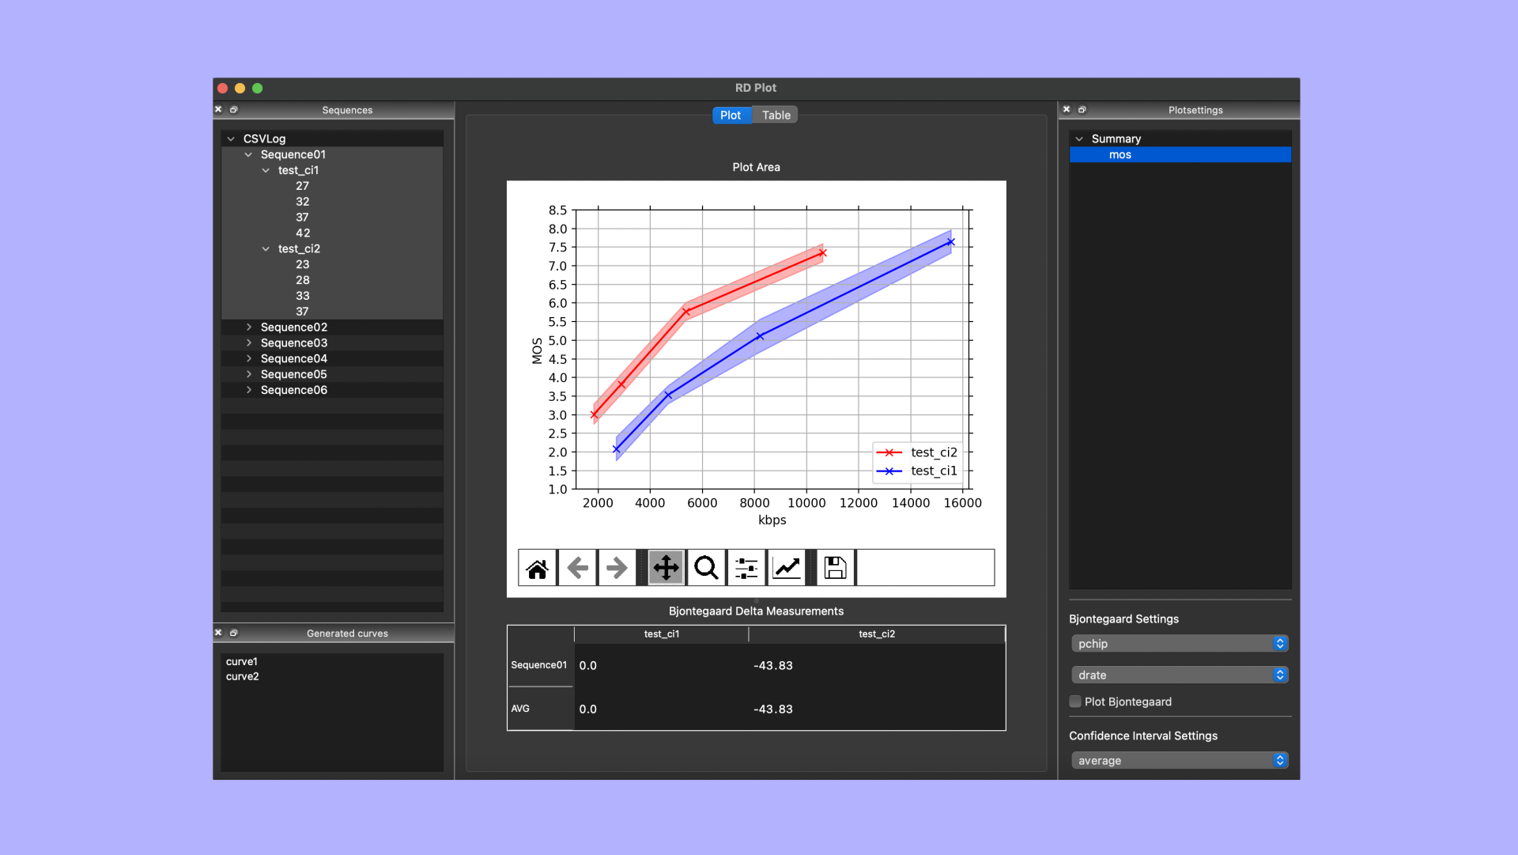Collapse the Summary tree node
Screen dimensions: 1518x855
coord(1079,139)
